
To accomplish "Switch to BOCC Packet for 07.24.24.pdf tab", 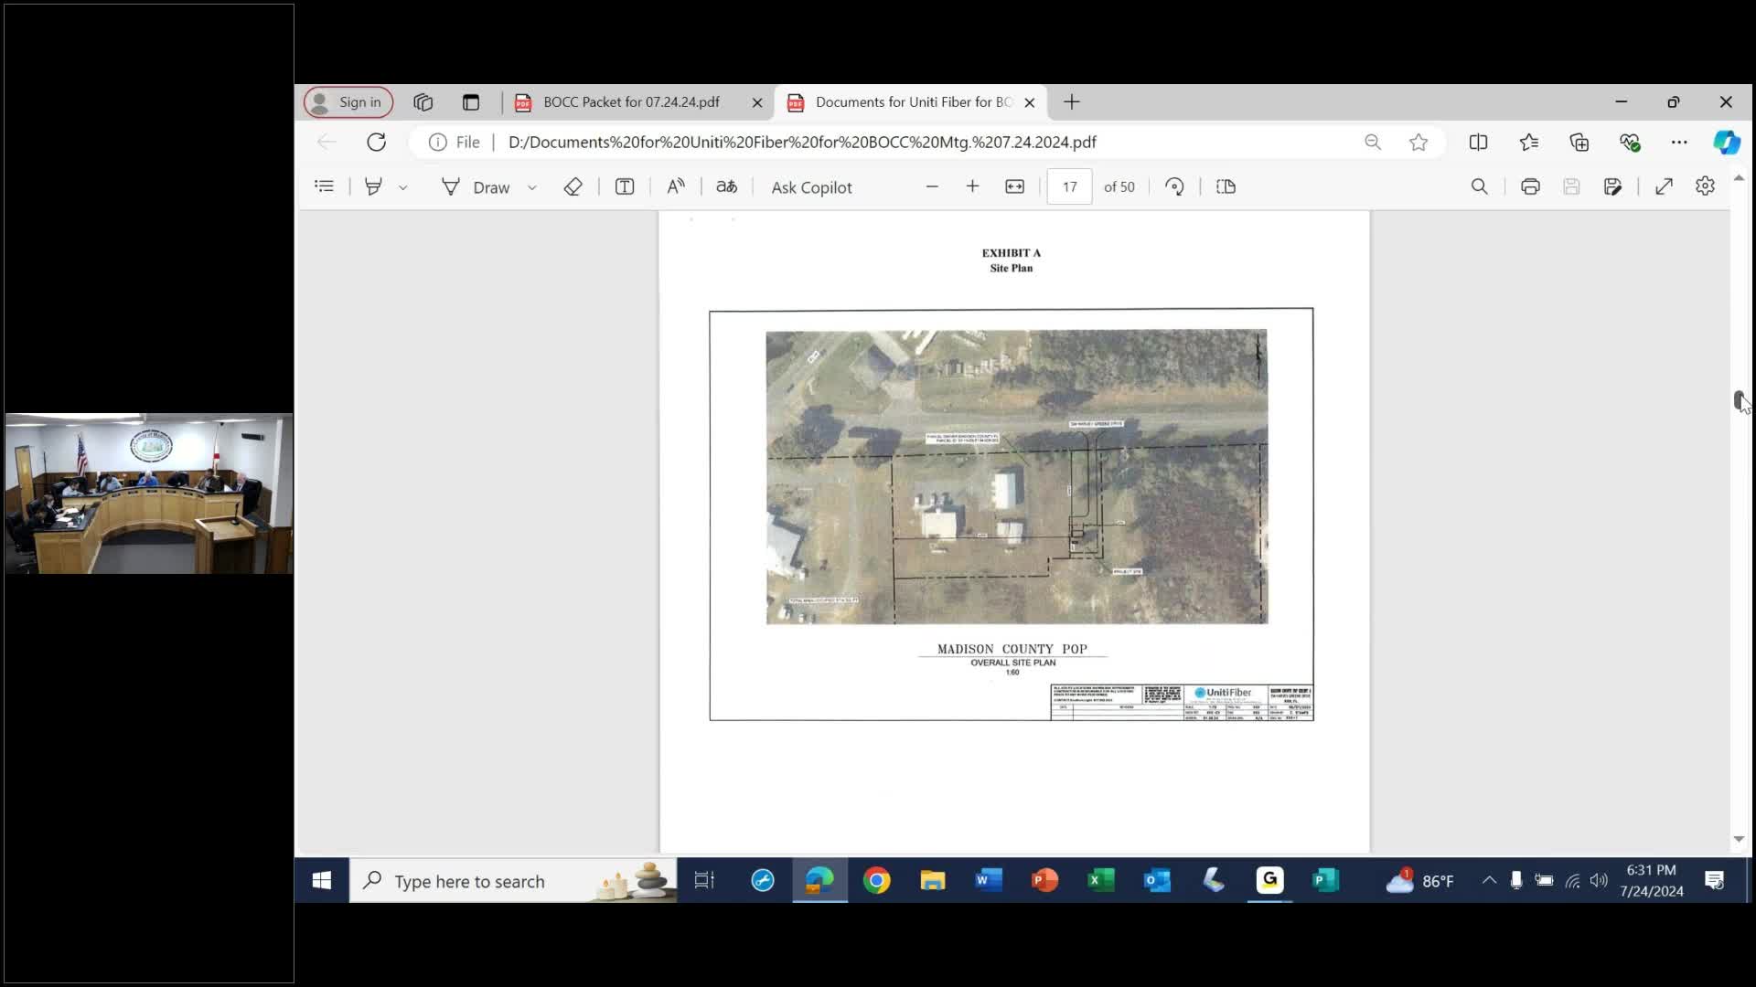I will point(631,102).
